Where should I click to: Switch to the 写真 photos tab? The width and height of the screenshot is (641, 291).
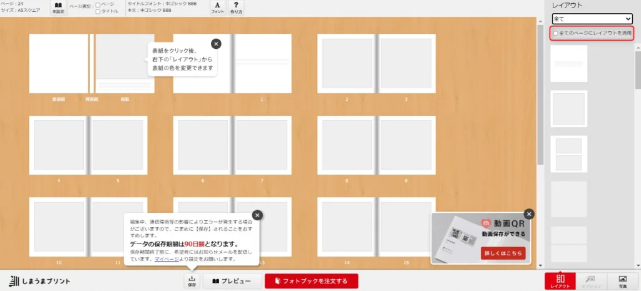(622, 281)
